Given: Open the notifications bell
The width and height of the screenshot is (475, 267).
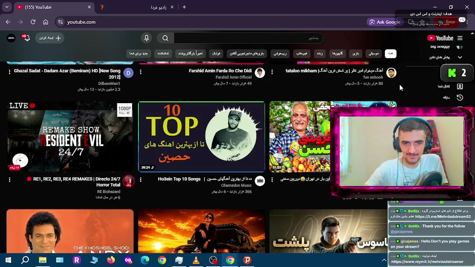Looking at the screenshot, I should click(x=26, y=38).
